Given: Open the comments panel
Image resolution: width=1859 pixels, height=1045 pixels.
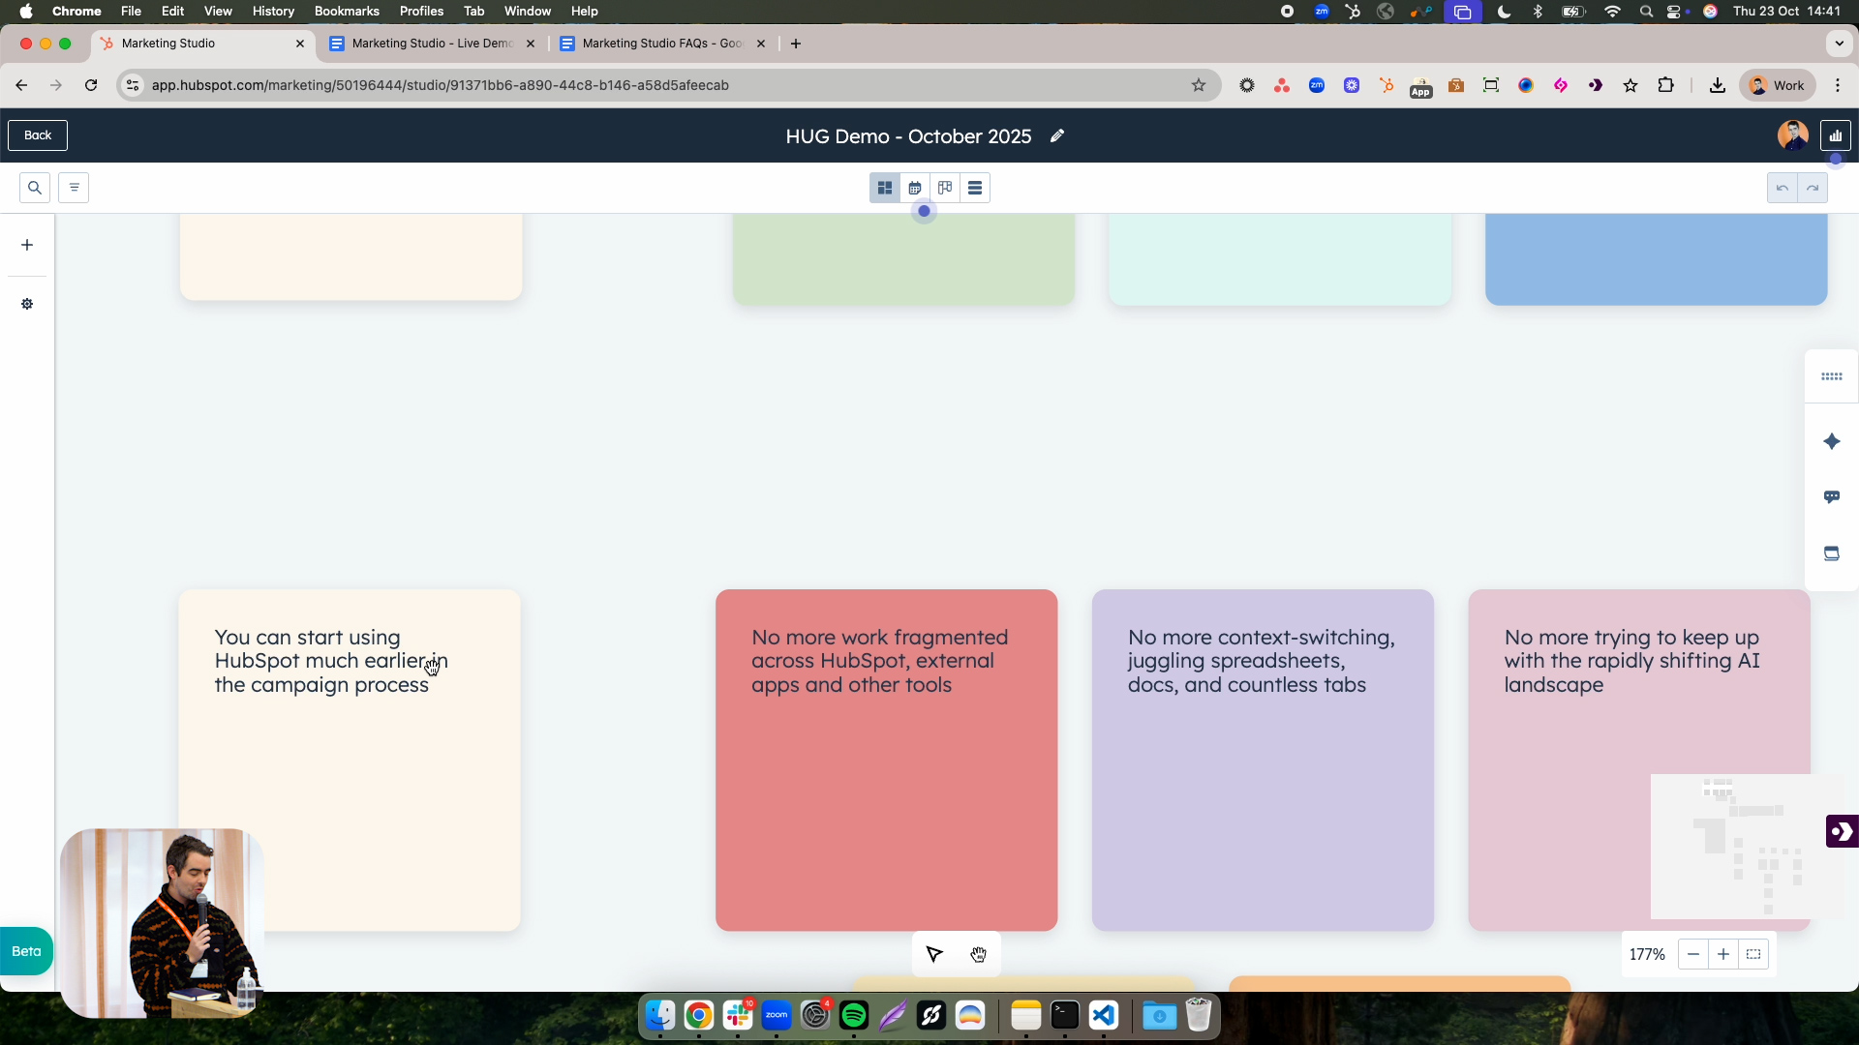Looking at the screenshot, I should point(1832,496).
